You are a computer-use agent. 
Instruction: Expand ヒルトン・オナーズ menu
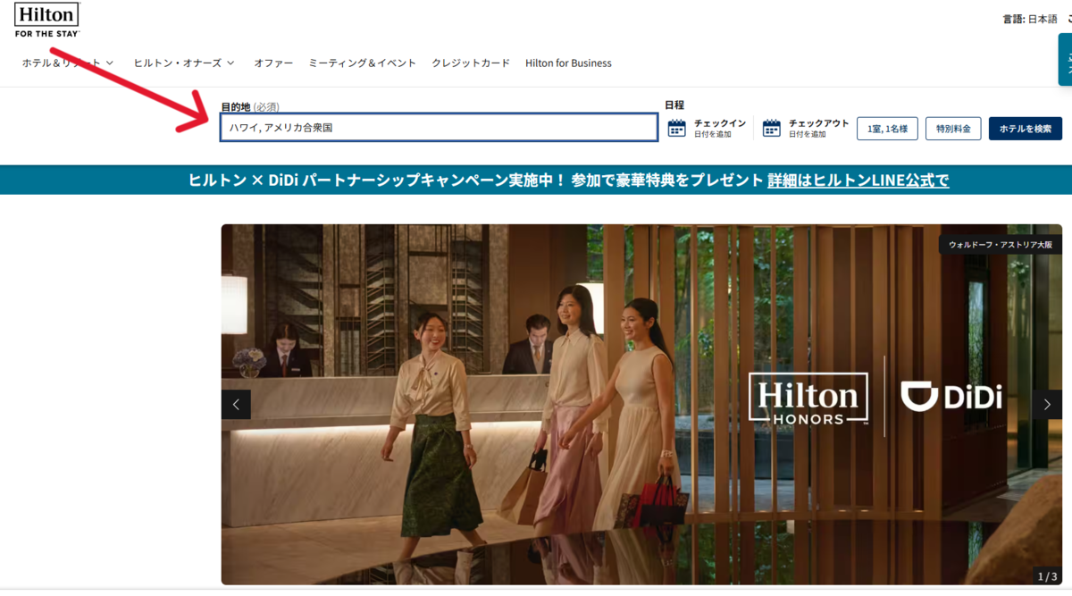(x=184, y=63)
